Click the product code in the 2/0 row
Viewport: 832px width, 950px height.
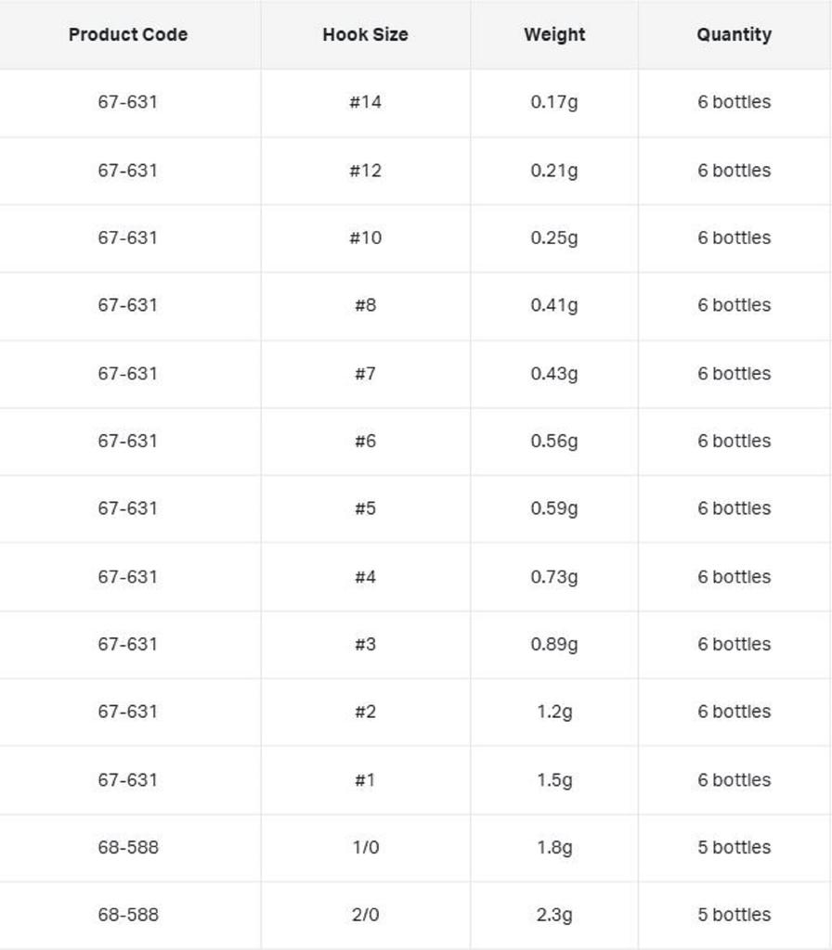[x=128, y=915]
